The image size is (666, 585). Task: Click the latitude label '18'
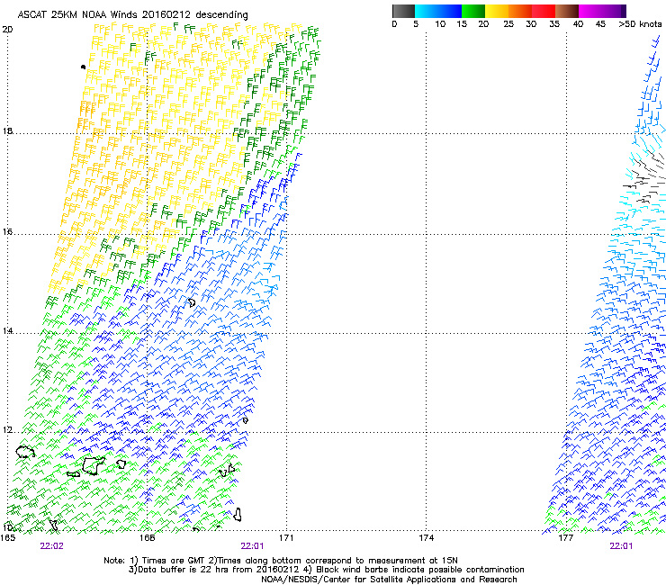(7, 130)
